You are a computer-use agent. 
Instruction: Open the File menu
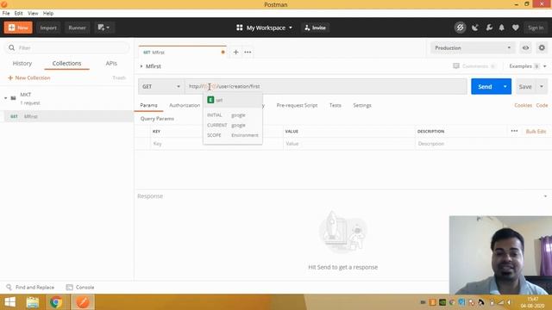coord(6,14)
